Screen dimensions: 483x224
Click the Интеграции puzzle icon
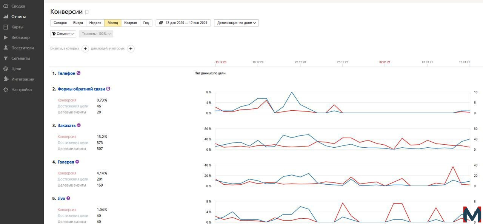tap(6, 79)
